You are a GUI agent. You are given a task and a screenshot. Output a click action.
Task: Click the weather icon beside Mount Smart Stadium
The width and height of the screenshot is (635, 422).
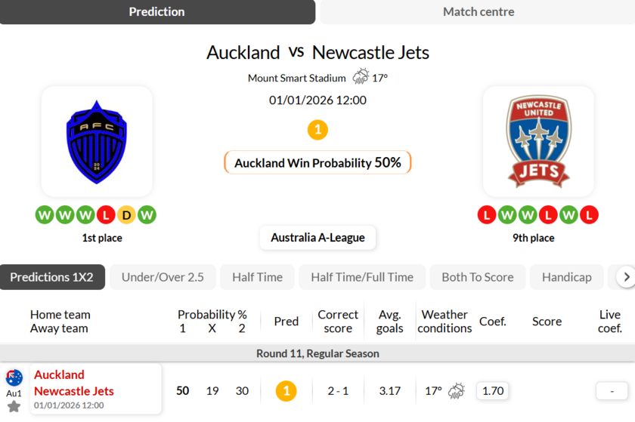(x=361, y=77)
